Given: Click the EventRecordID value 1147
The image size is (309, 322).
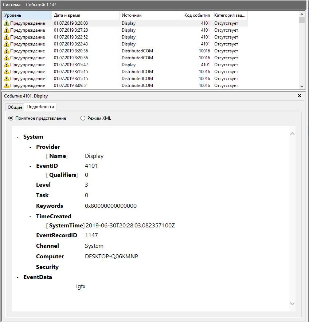Looking at the screenshot, I should (x=91, y=235).
